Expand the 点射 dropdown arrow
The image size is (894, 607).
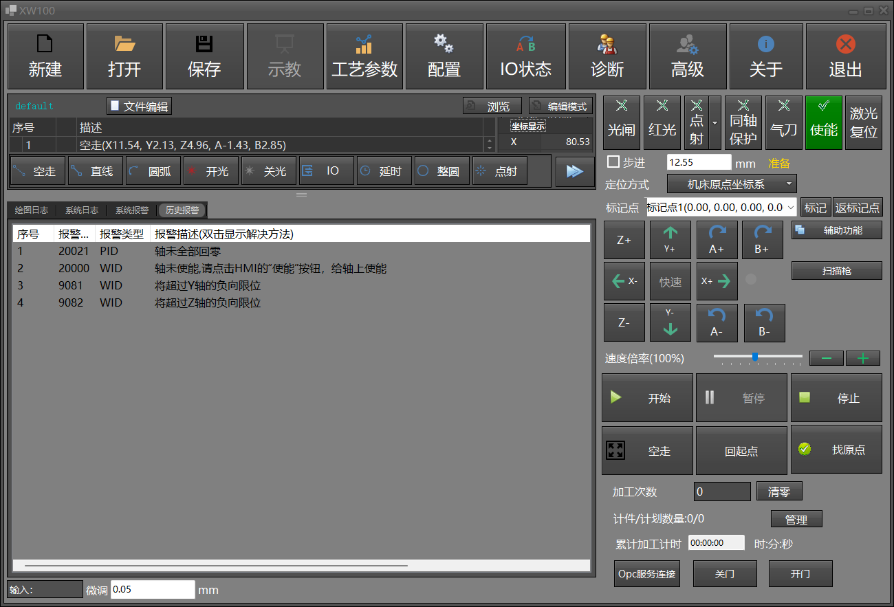715,122
